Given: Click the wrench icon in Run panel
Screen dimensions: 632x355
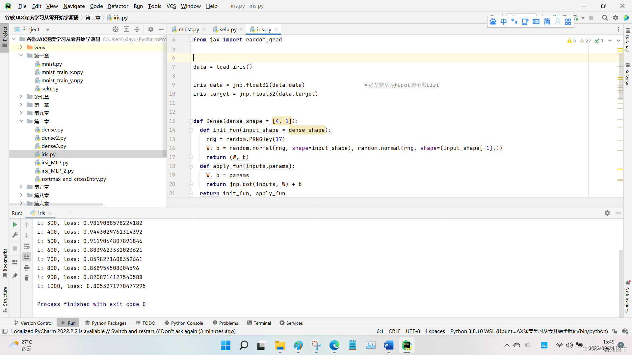Looking at the screenshot, I should coord(15,235).
